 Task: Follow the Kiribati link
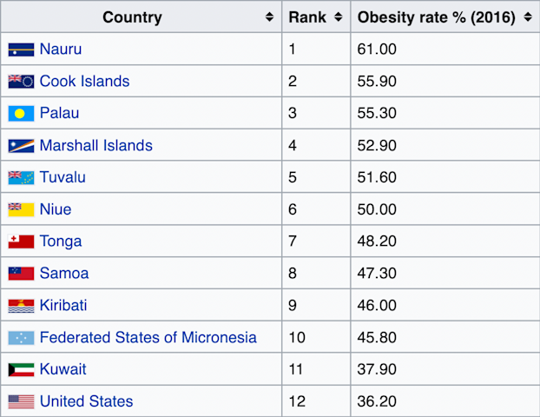pos(63,305)
